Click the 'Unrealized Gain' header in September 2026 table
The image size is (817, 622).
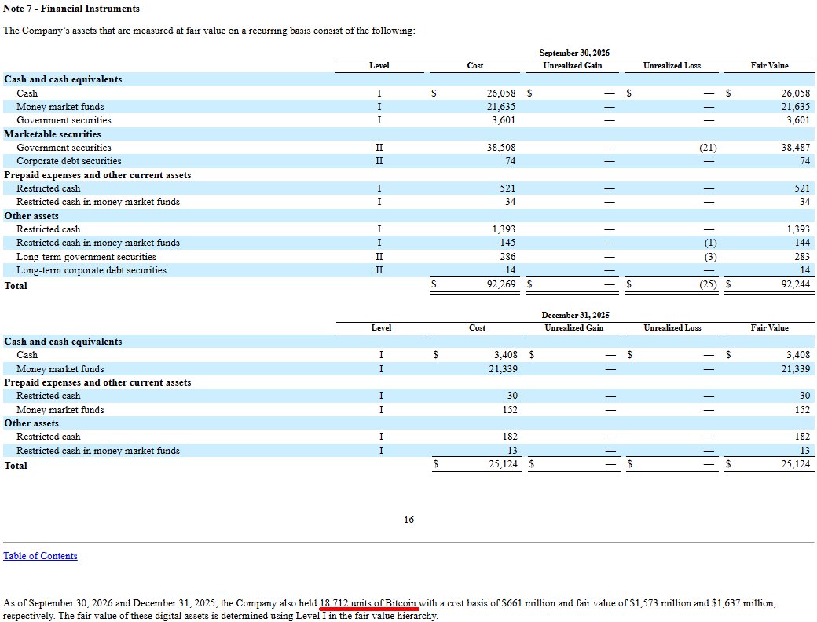coord(573,66)
